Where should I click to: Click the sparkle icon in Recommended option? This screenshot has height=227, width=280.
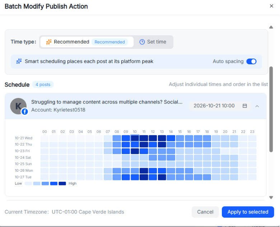49,42
